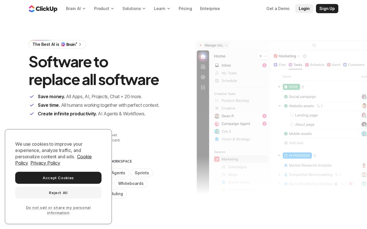Toggle the Landing page status circle
The width and height of the screenshot is (367, 229).
pyautogui.click(x=292, y=115)
